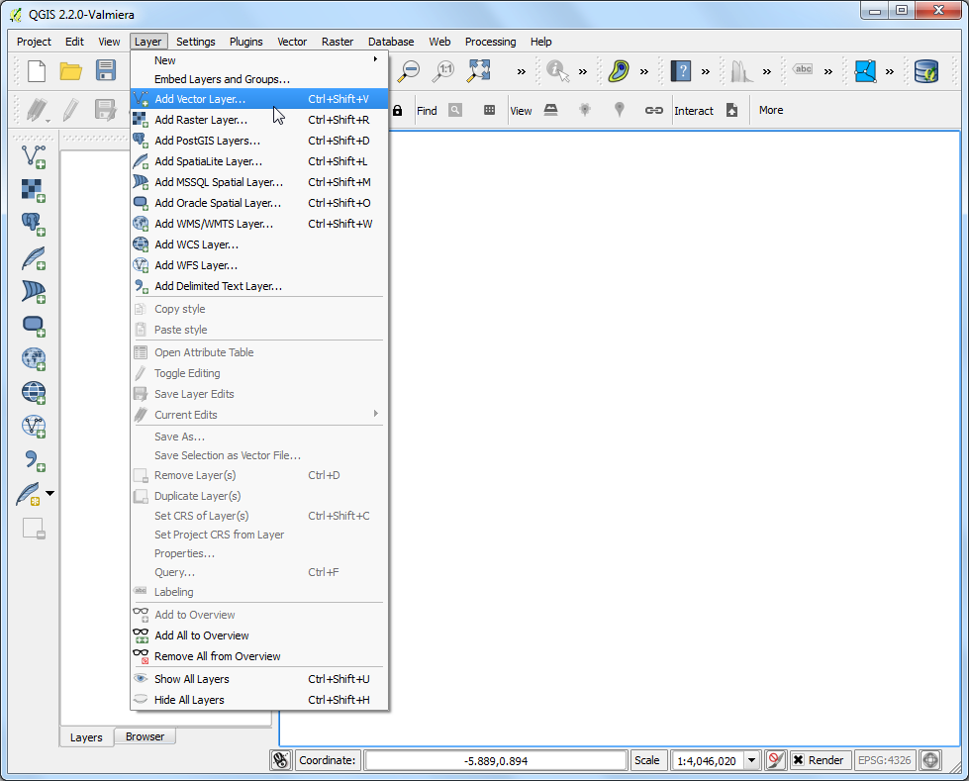Screen dimensions: 969x781
Task: Choose Add Raster Layer from menu
Action: (259, 120)
